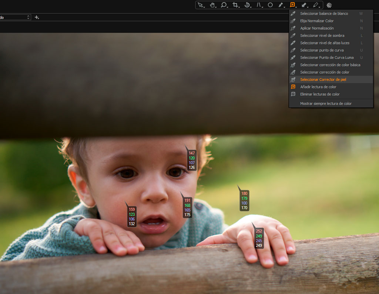
Task: Expand the add layer plus menu
Action: coord(37,17)
